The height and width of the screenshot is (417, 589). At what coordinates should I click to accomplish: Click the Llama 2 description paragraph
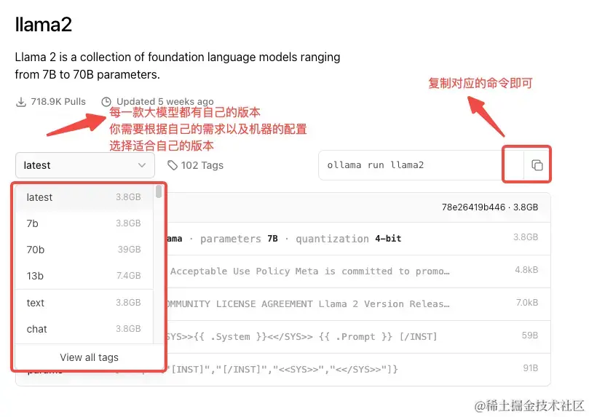[178, 65]
